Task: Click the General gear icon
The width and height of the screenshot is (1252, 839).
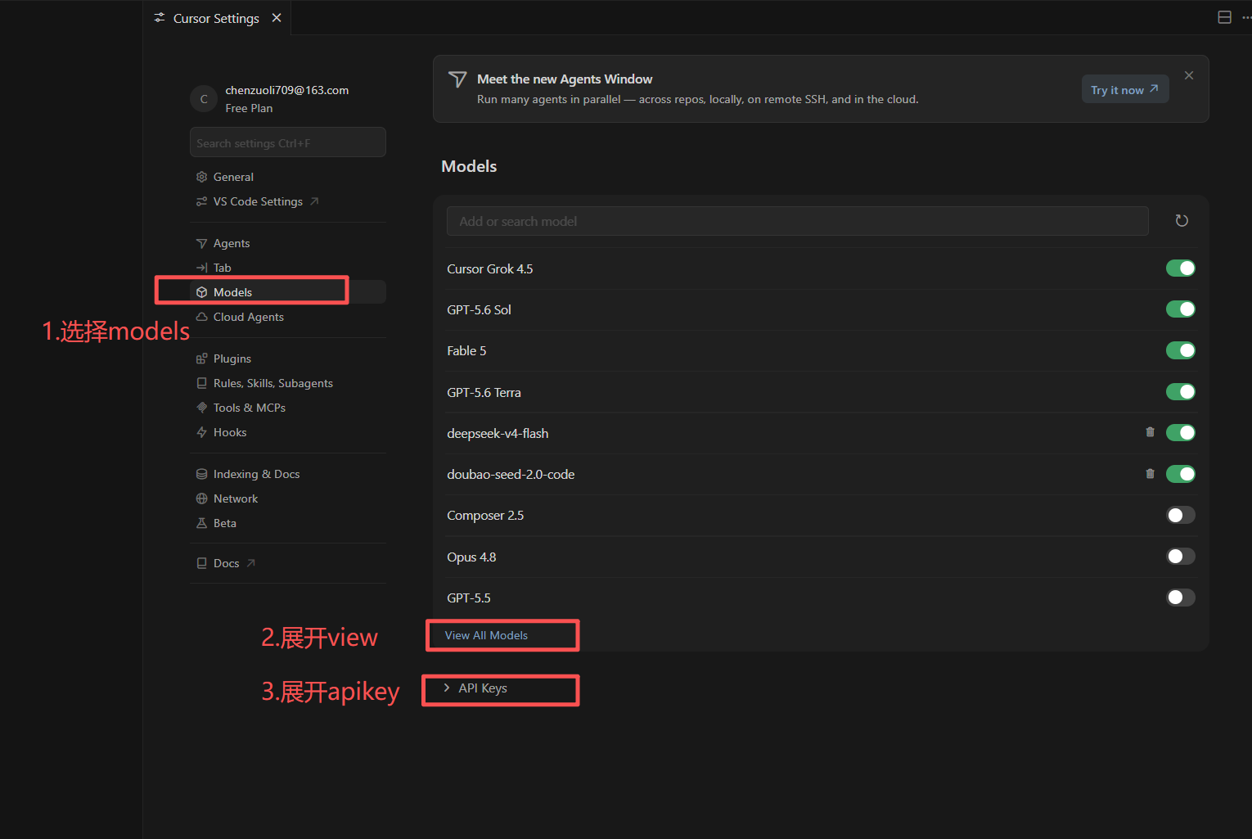Action: pos(201,177)
